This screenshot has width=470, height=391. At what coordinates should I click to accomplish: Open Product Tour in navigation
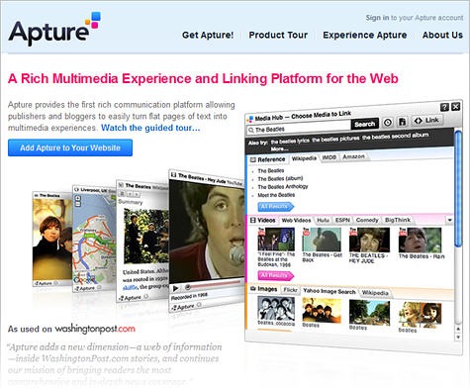(278, 35)
